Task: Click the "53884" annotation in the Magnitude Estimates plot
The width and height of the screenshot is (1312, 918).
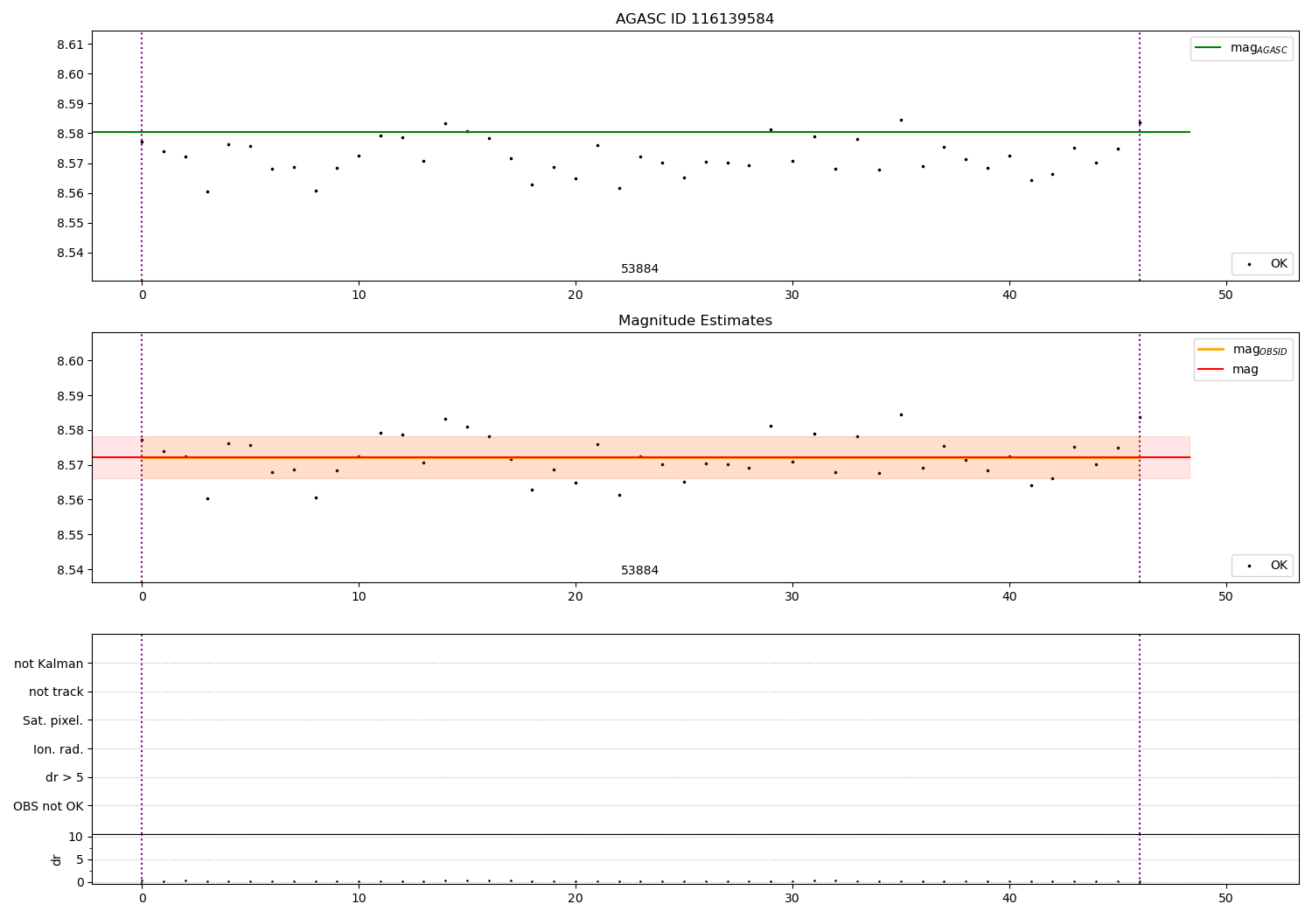Action: [640, 571]
